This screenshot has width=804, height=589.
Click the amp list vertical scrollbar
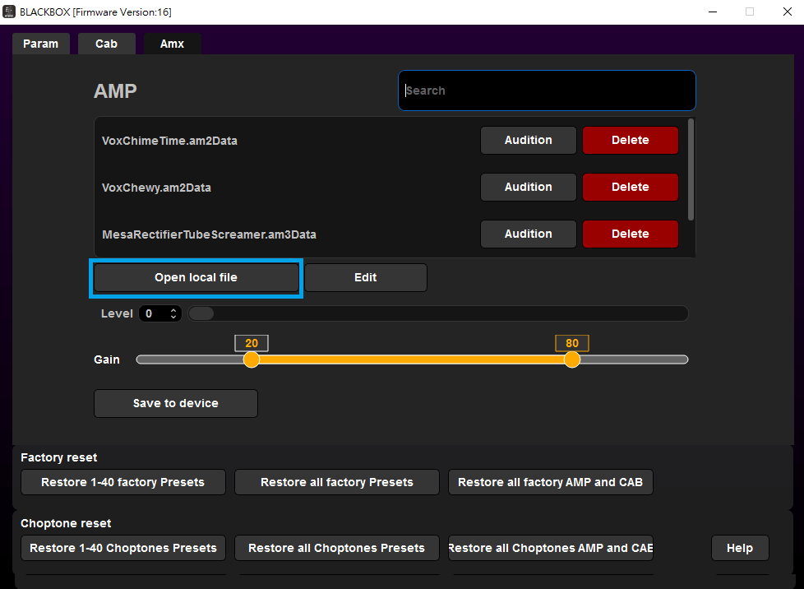point(691,169)
